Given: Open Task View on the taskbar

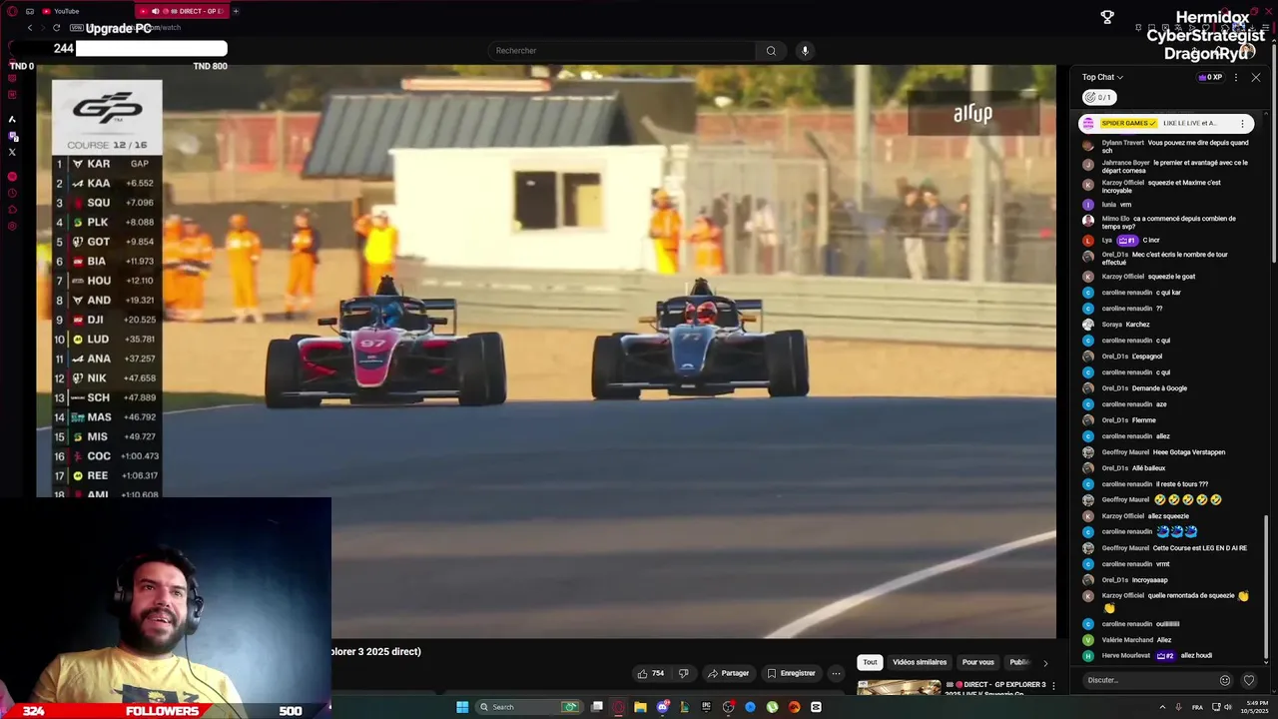Looking at the screenshot, I should pyautogui.click(x=597, y=707).
